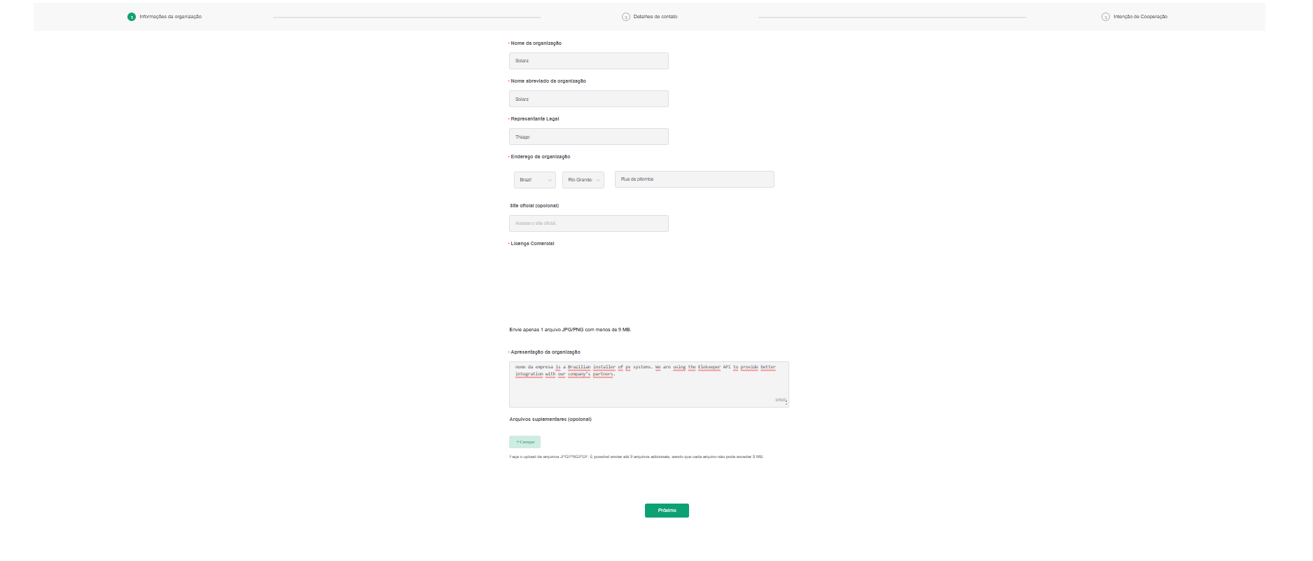Go to the Intenção de Cooperação step
This screenshot has width=1313, height=561.
[x=1140, y=17]
